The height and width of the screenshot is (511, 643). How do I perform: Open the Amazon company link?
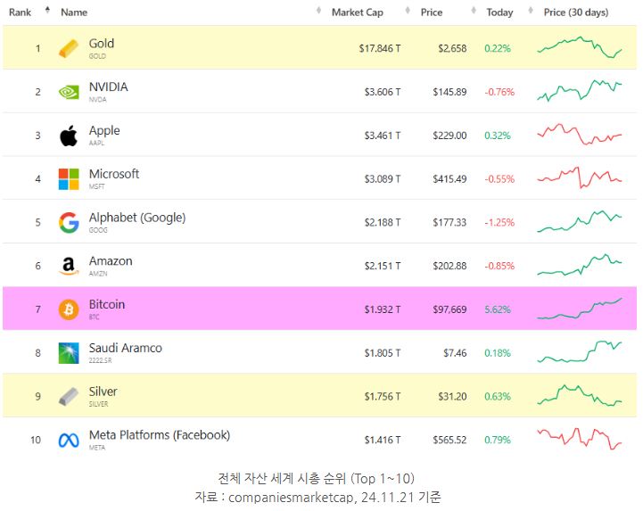coord(111,260)
